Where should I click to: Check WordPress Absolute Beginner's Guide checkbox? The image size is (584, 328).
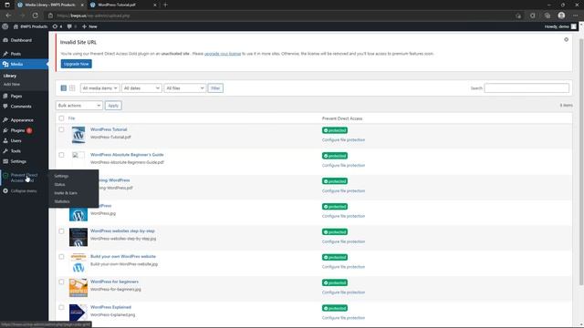point(61,155)
